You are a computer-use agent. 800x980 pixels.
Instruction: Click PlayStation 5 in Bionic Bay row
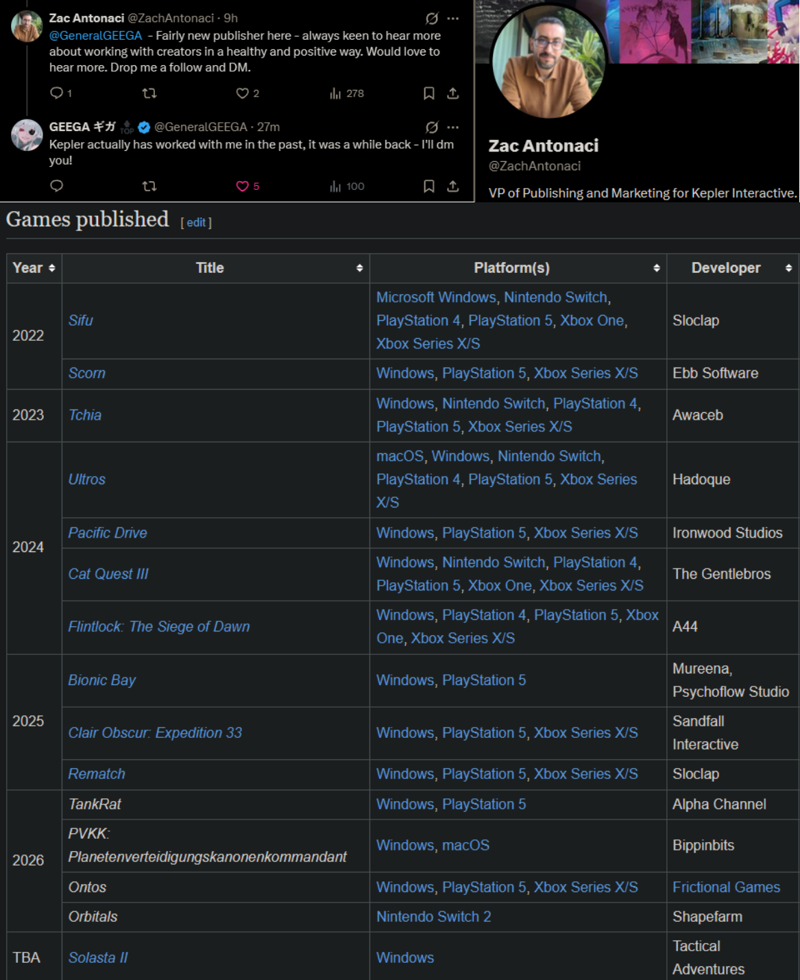pyautogui.click(x=484, y=680)
